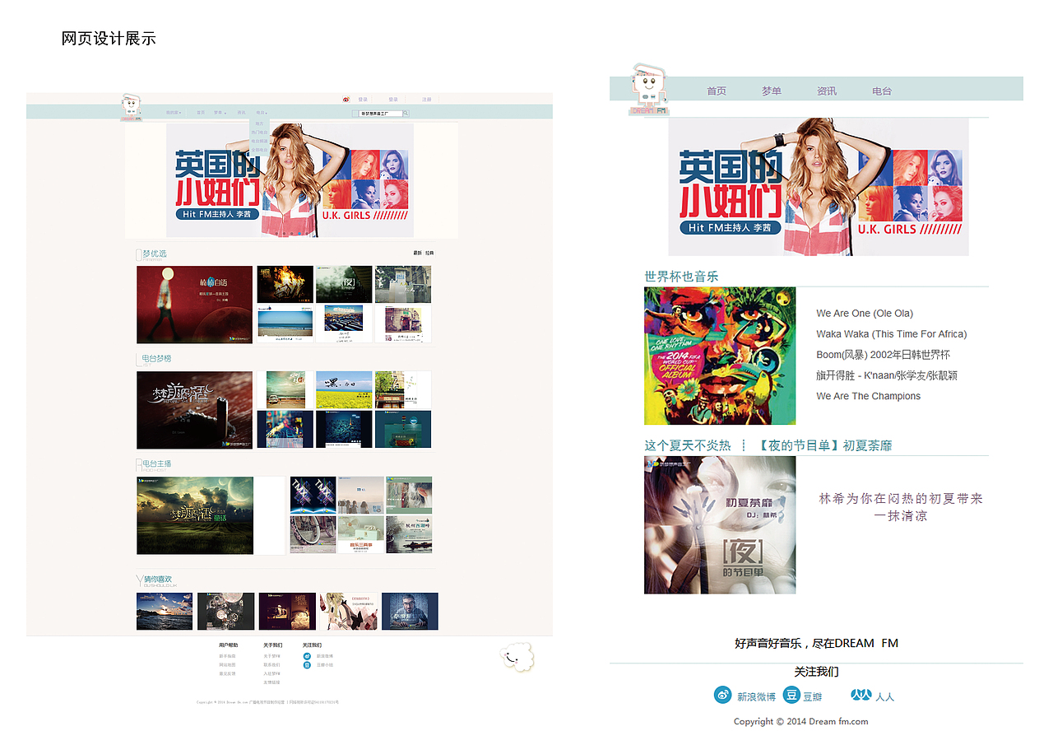Click the 网页设计展示 page title
This screenshot has width=1053, height=745.
pyautogui.click(x=109, y=38)
